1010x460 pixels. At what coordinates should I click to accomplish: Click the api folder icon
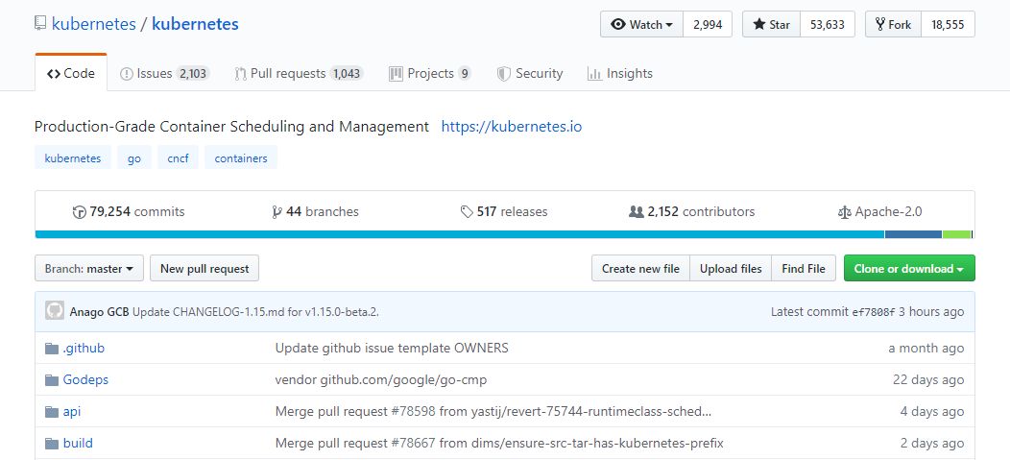coord(52,412)
